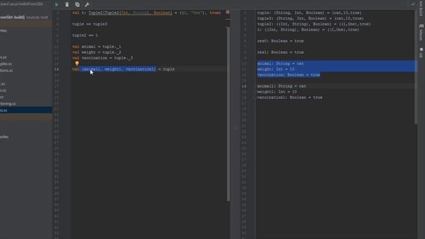Click gutter line number 14 in output pane

tap(244, 86)
